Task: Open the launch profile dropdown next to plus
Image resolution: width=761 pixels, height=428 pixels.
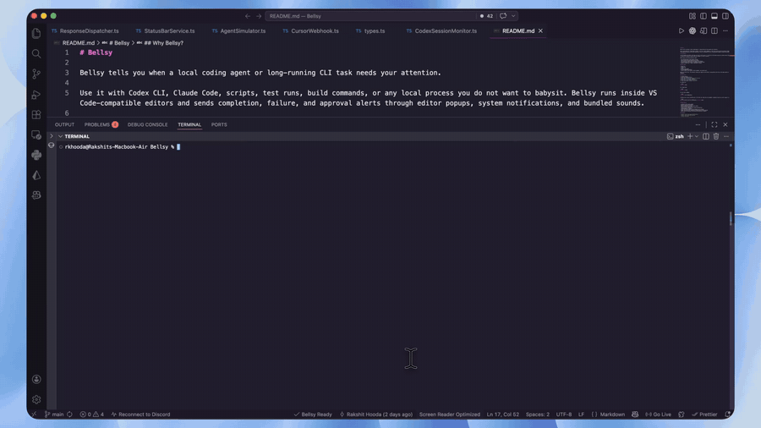Action: (x=697, y=136)
